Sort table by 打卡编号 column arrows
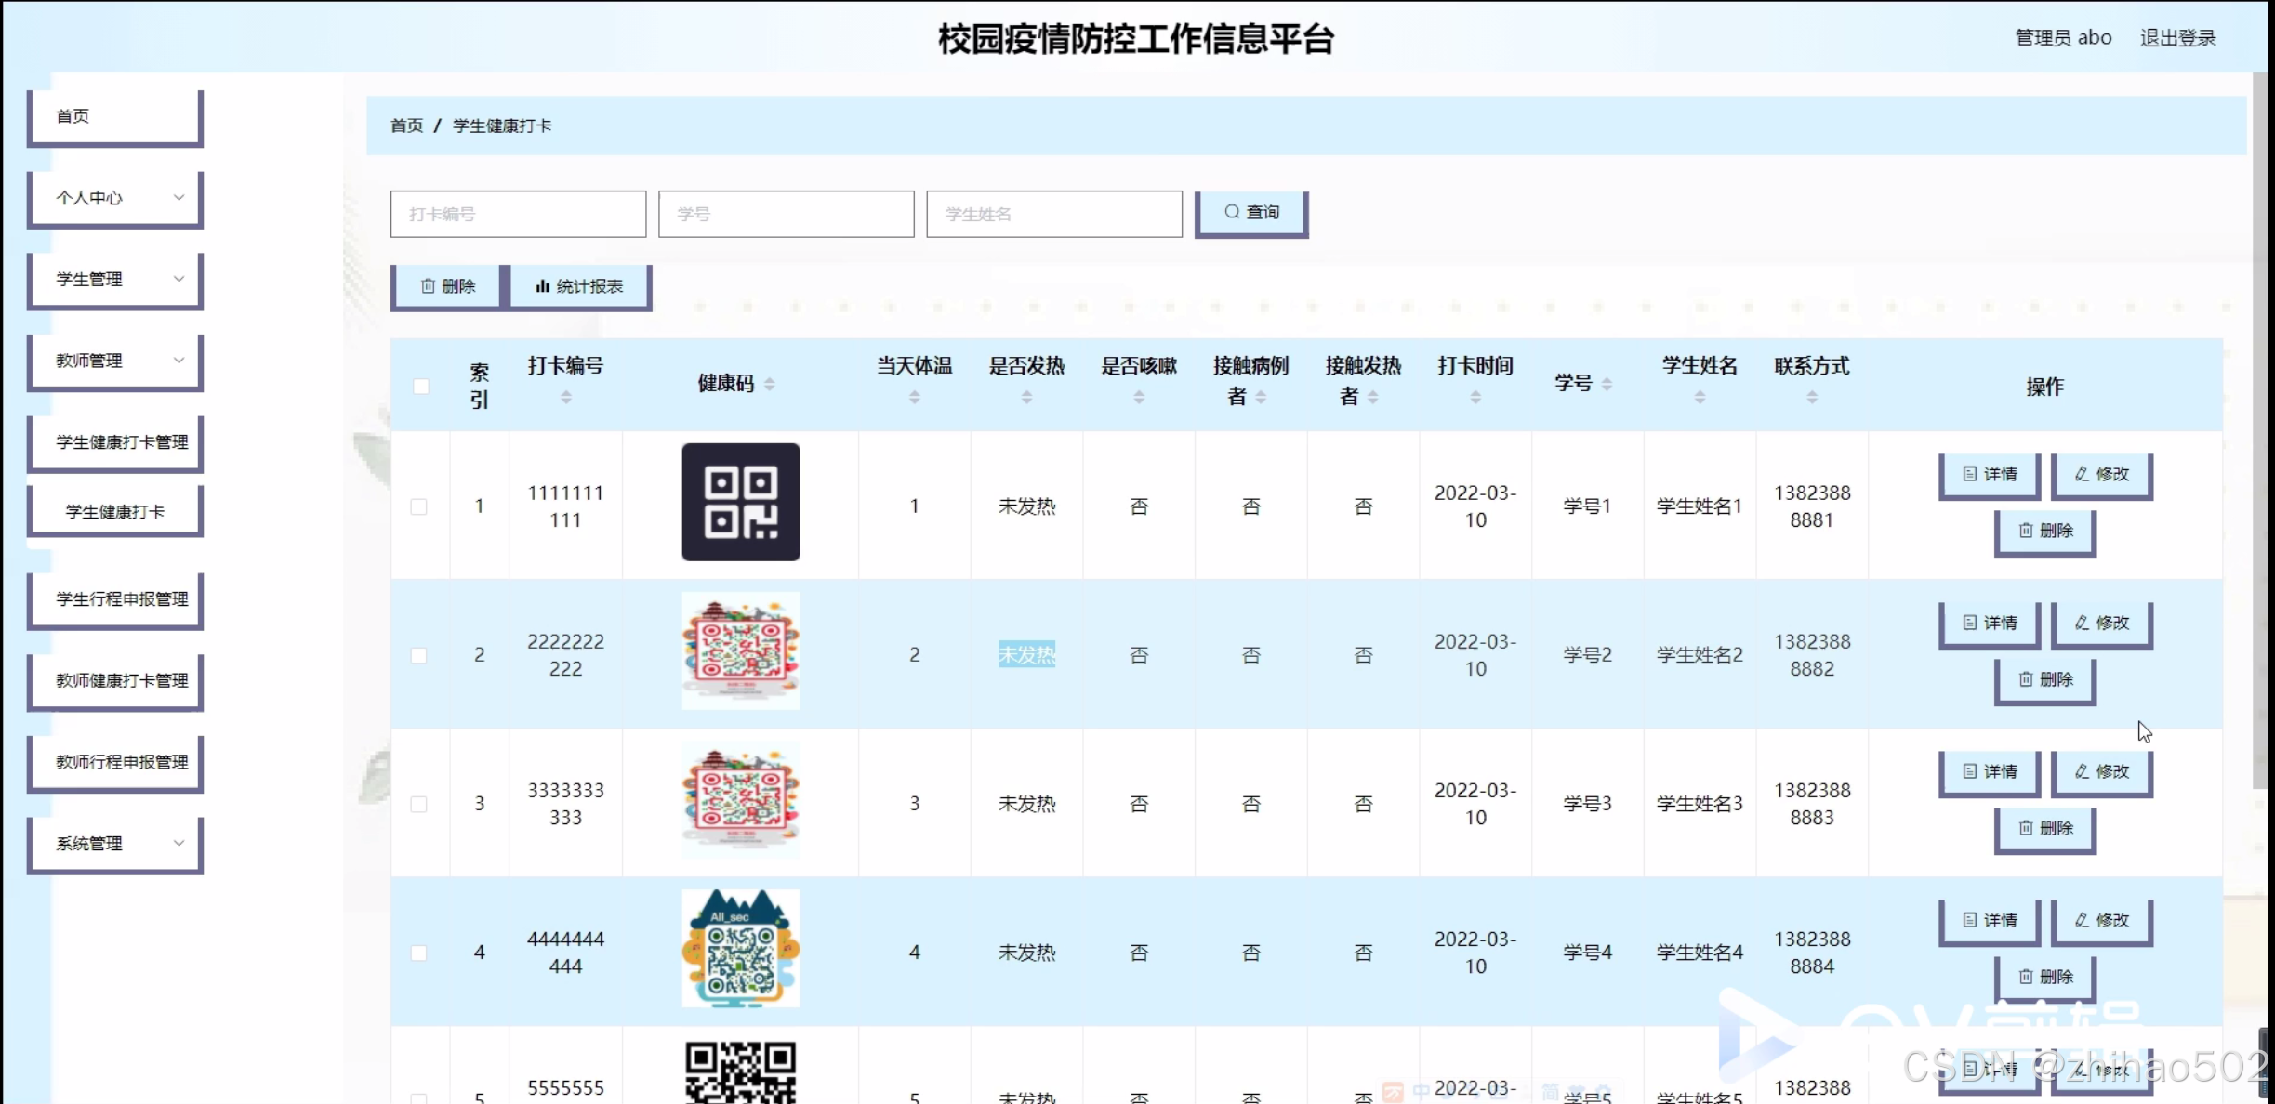 pos(565,398)
